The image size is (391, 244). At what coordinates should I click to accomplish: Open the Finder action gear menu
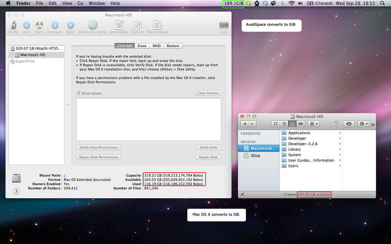point(363,124)
